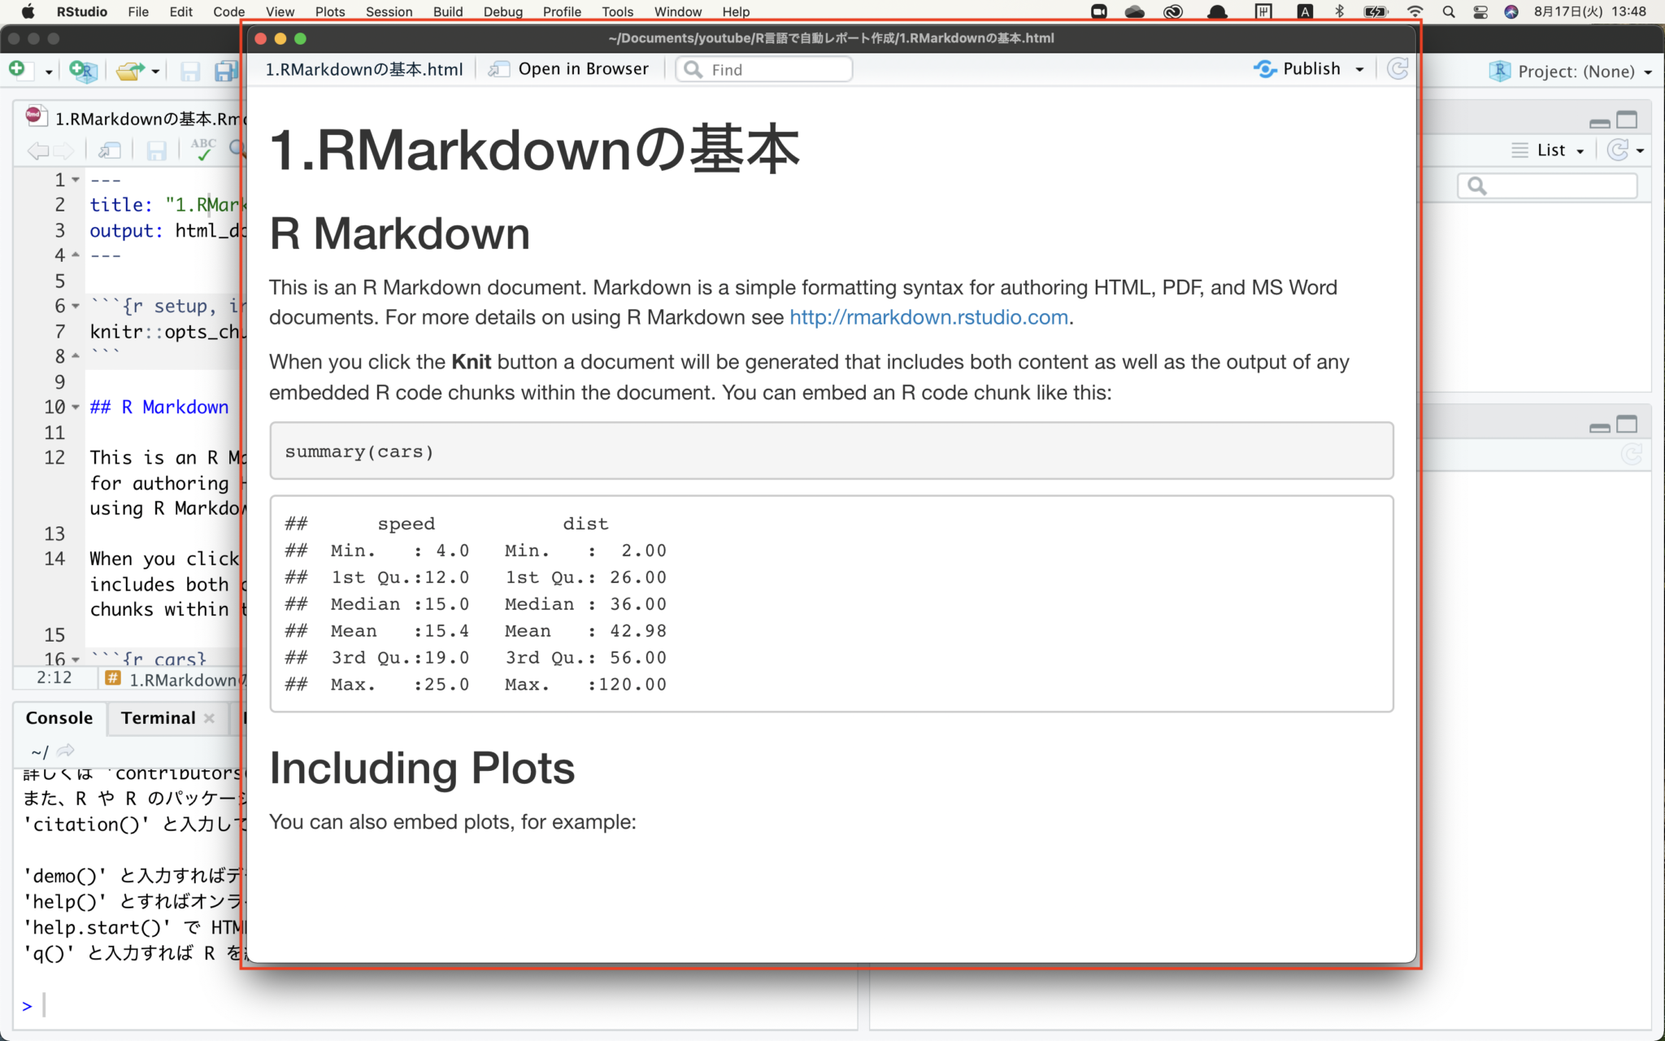Click inside the Find search field
1665x1041 pixels.
click(764, 69)
